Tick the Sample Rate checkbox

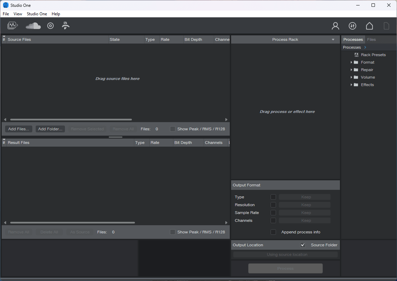tap(273, 213)
